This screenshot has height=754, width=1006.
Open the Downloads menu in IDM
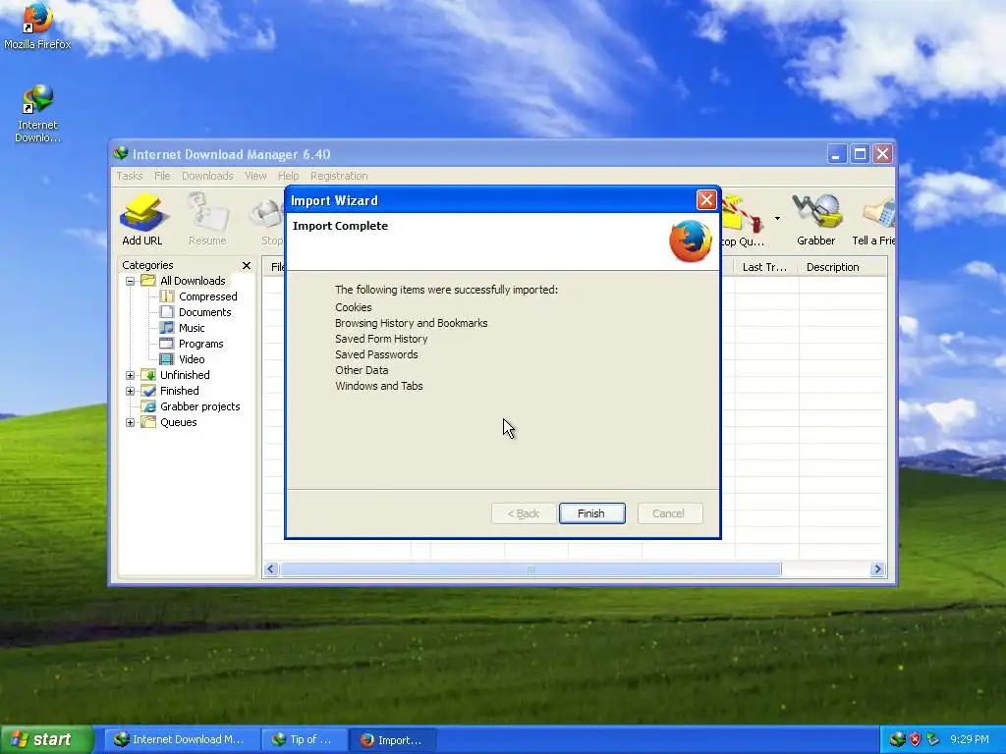[207, 176]
